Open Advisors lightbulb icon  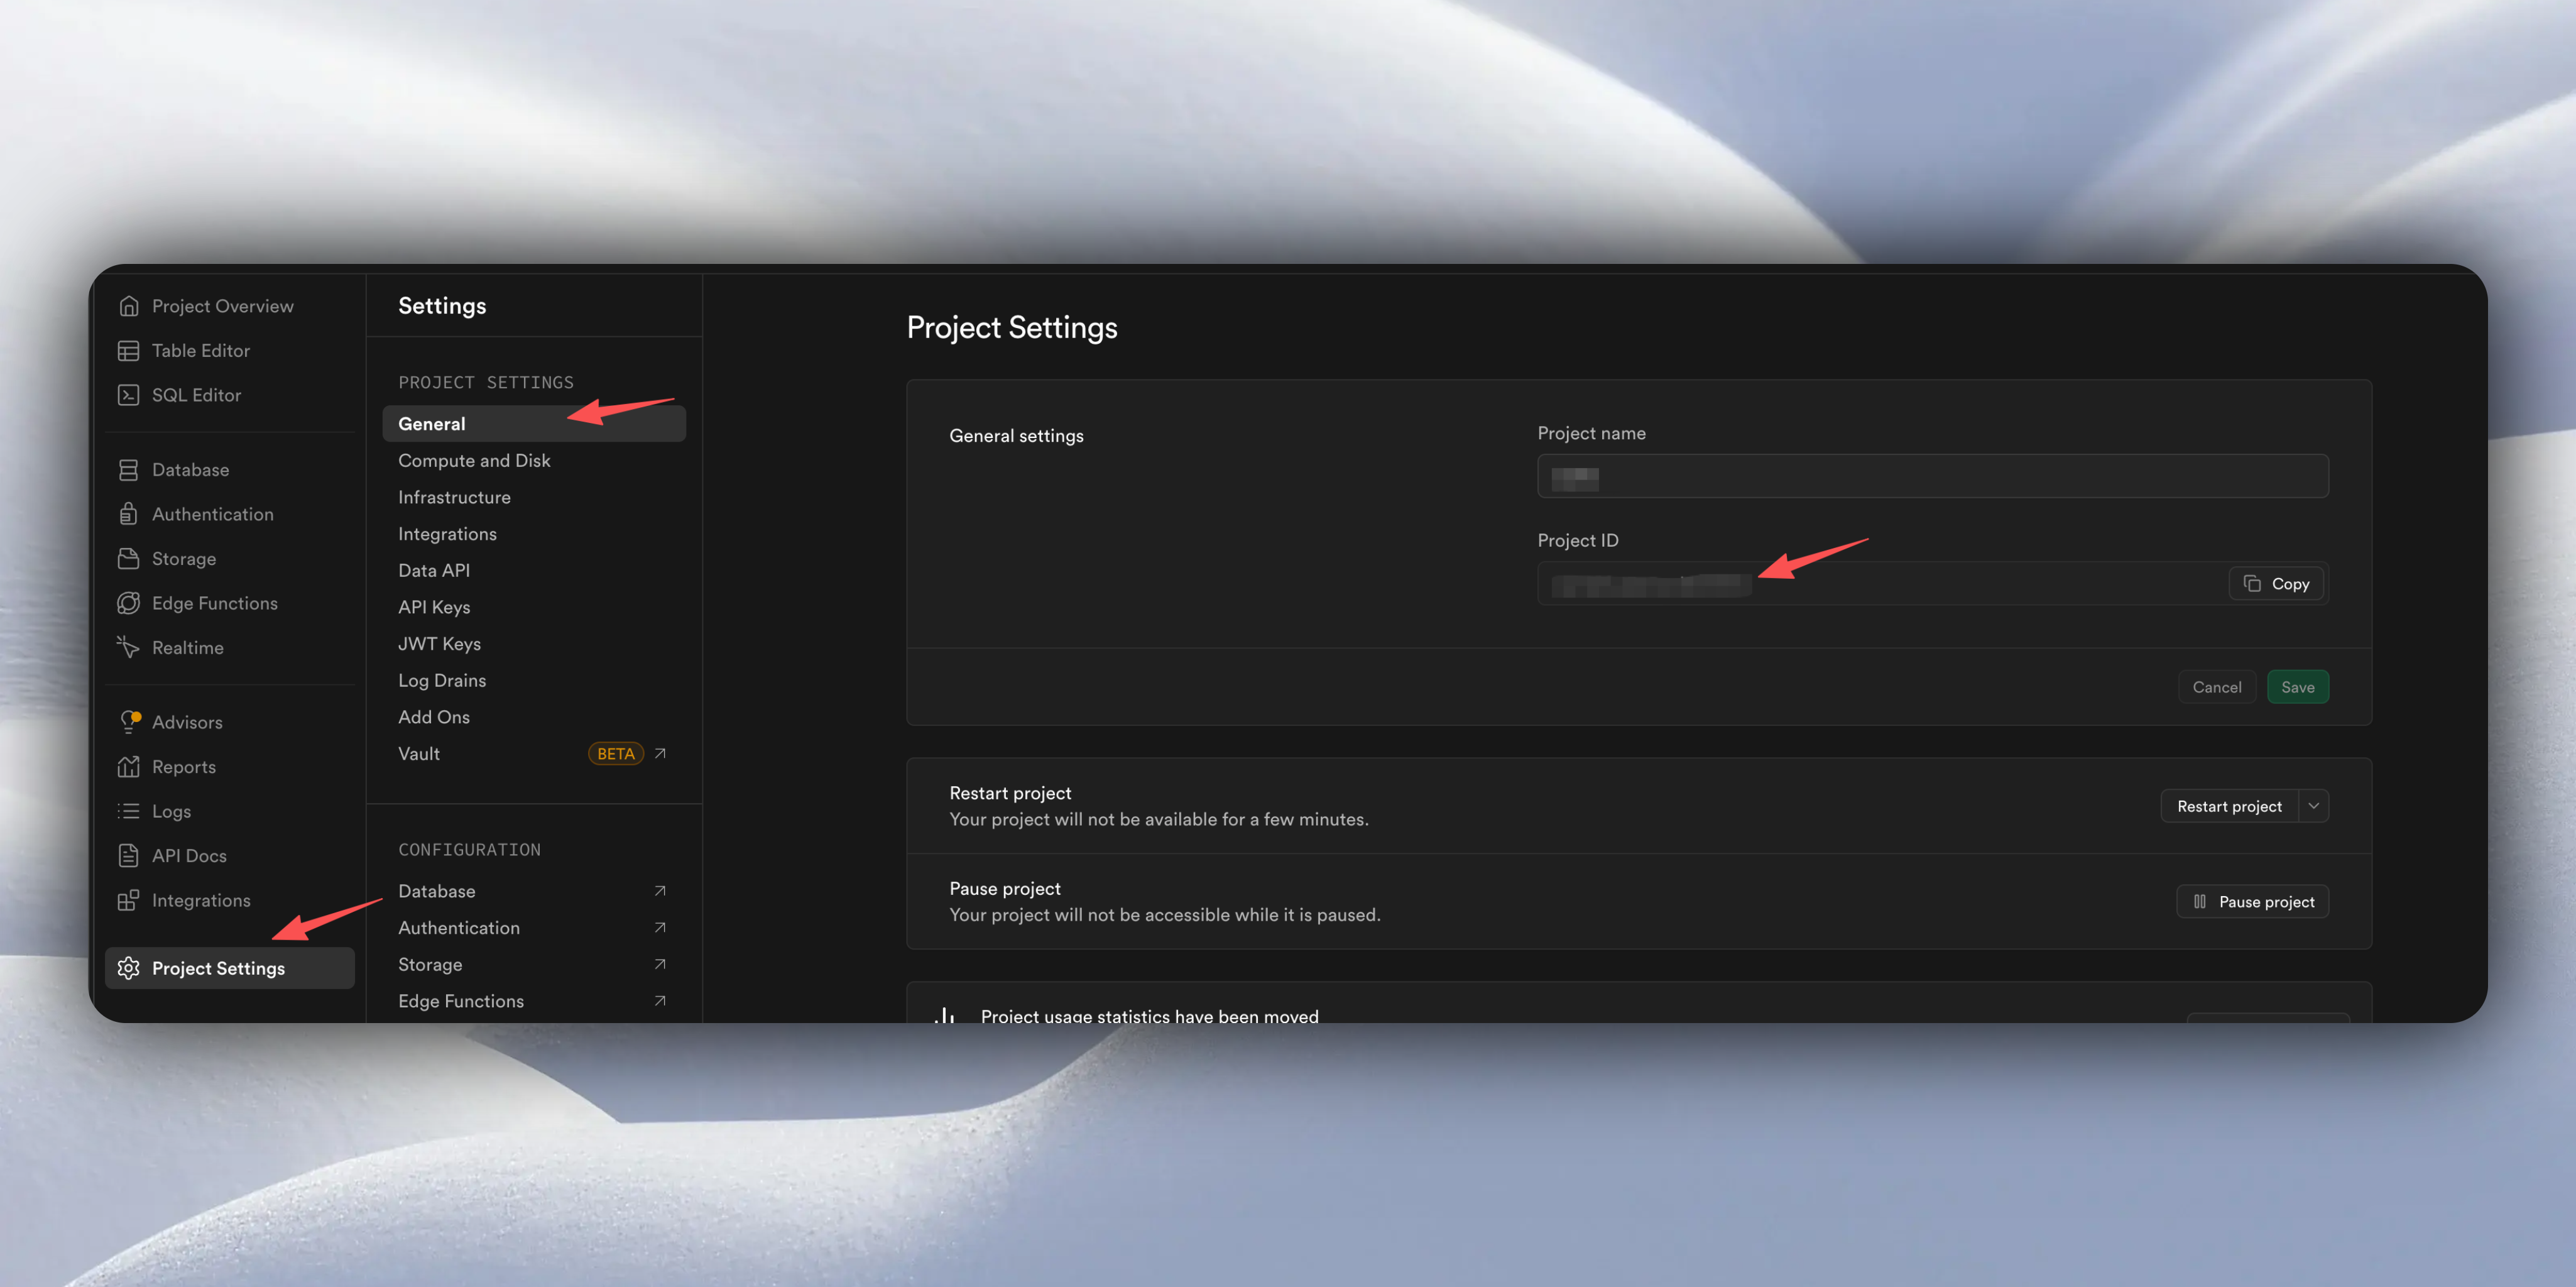coord(129,722)
